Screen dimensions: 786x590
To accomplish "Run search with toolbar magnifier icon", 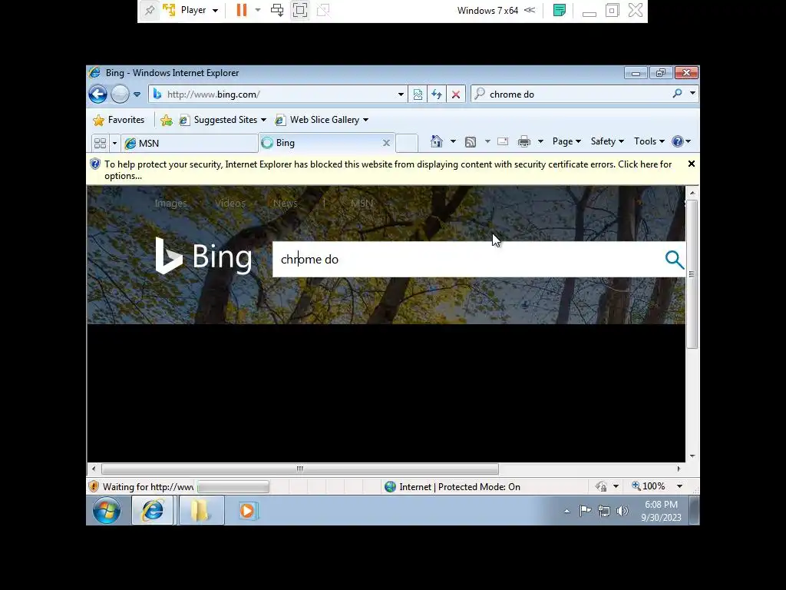I will 677,93.
